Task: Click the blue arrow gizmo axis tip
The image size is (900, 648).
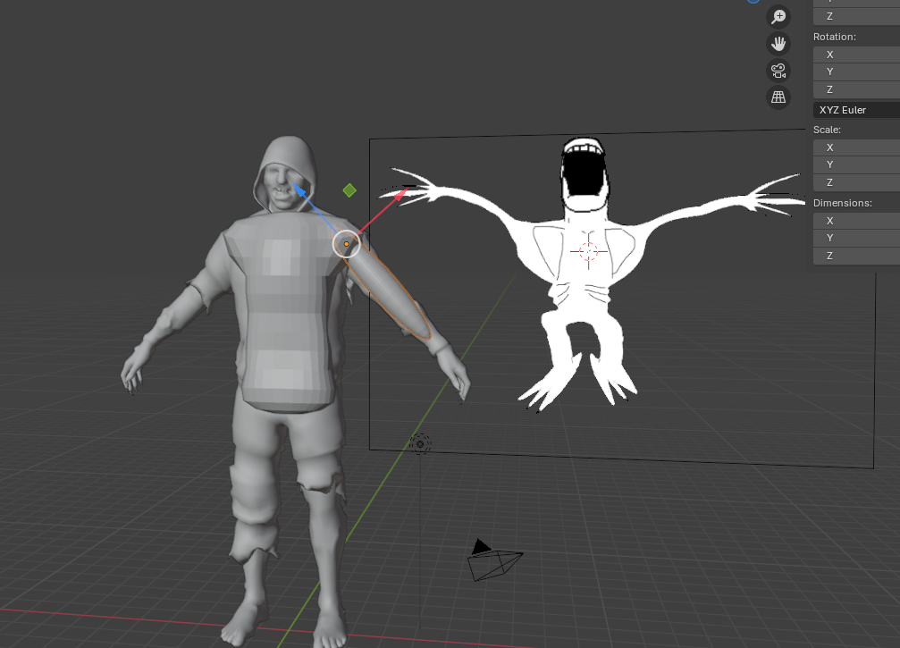Action: pos(300,189)
